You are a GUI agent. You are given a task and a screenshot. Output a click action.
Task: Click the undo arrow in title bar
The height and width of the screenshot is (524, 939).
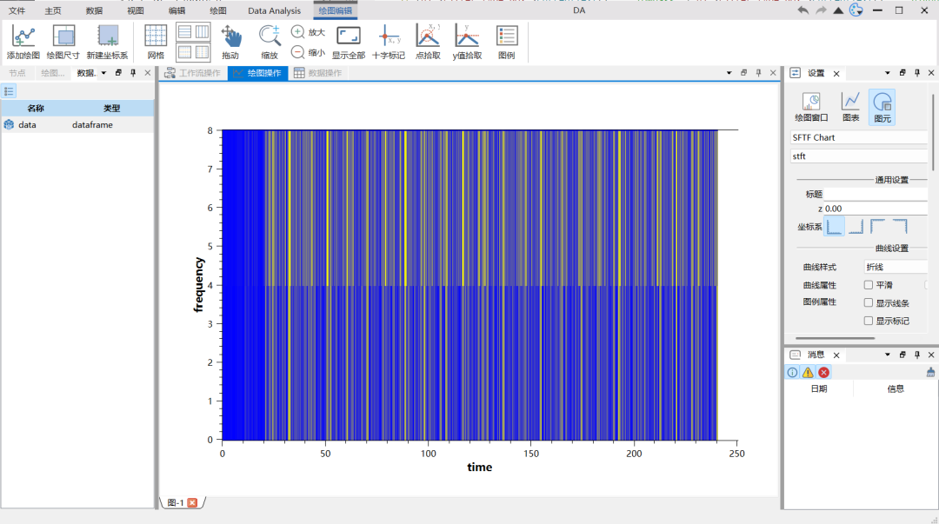point(803,10)
